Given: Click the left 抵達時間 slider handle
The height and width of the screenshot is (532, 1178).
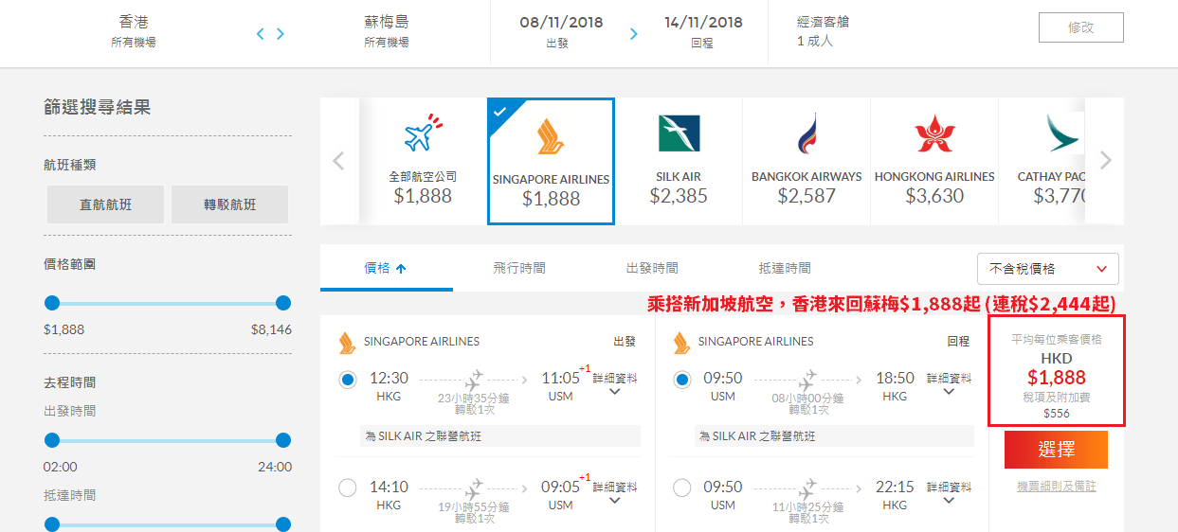Looking at the screenshot, I should 52,523.
